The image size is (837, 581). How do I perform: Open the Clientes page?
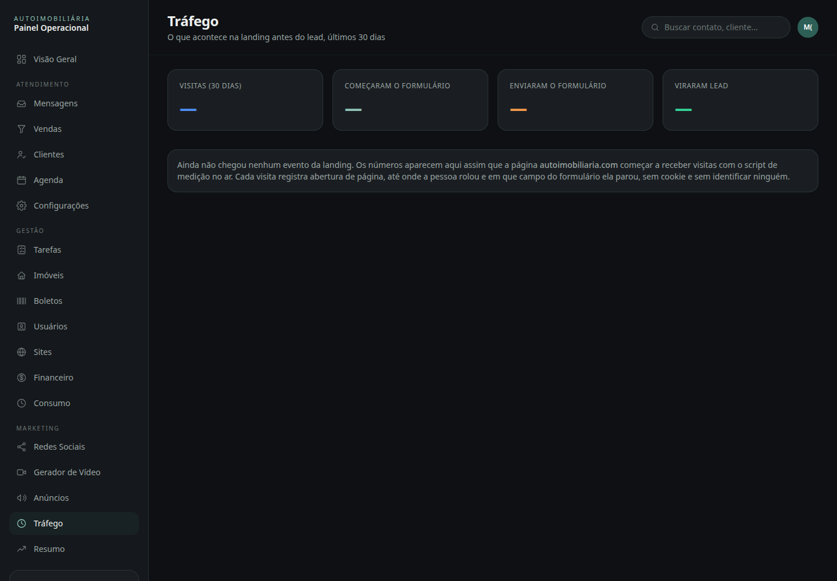[74, 155]
